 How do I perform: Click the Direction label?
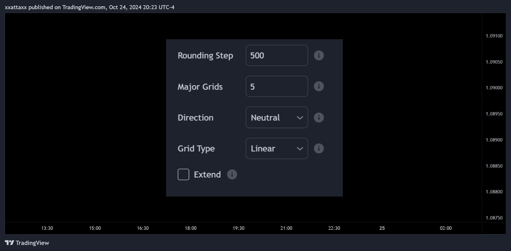[196, 117]
